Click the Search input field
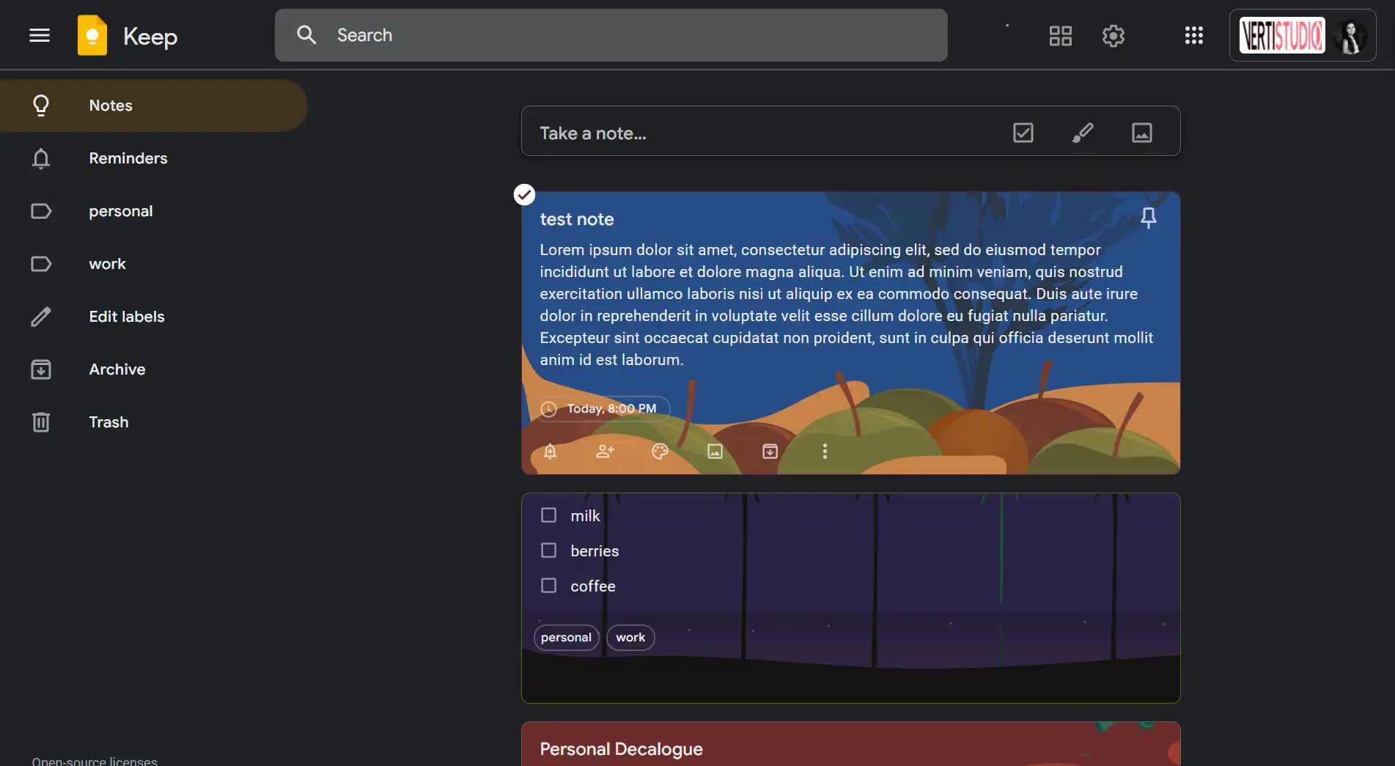This screenshot has width=1395, height=766. (x=611, y=35)
